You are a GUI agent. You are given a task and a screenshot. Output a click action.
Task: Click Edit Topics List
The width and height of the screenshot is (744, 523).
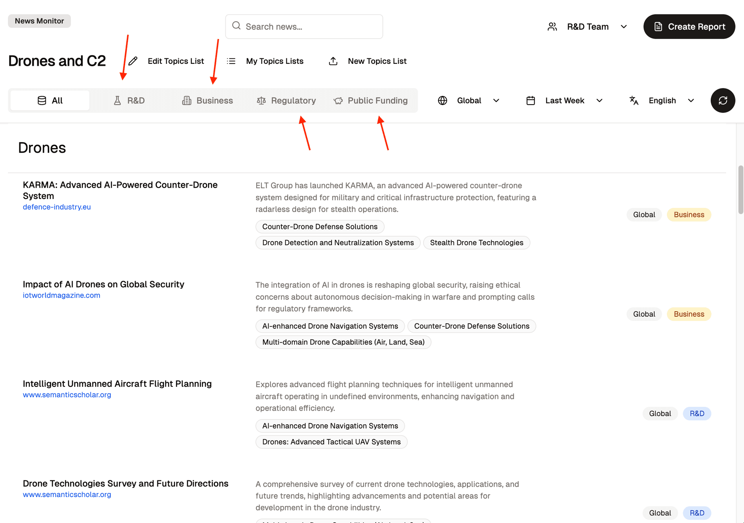click(x=167, y=61)
